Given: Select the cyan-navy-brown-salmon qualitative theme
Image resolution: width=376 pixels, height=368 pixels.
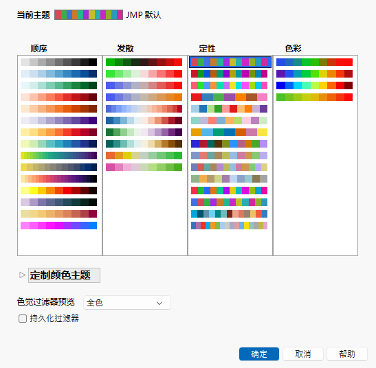Looking at the screenshot, I should click(230, 214).
